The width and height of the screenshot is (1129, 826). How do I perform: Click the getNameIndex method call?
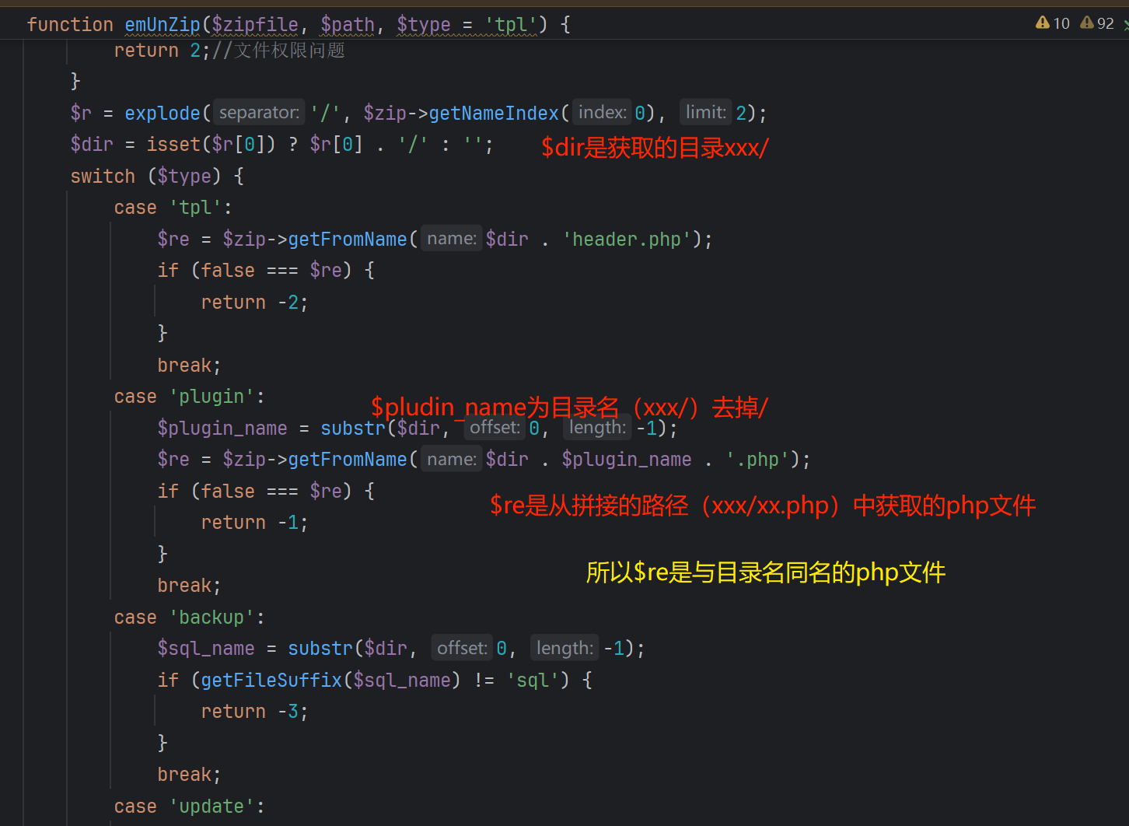point(494,114)
